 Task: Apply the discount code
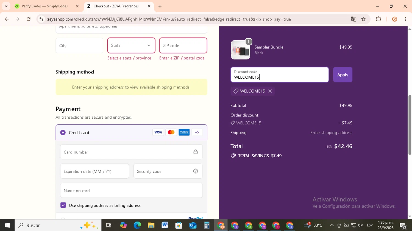coord(343,75)
